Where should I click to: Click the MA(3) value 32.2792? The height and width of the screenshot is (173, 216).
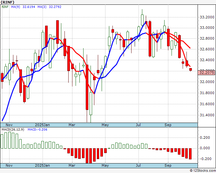coord(55,7)
